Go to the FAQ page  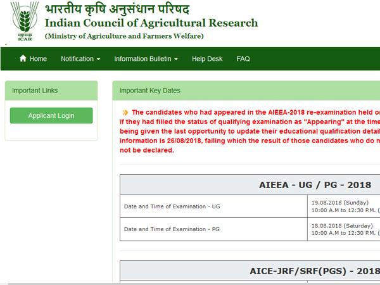(x=243, y=59)
